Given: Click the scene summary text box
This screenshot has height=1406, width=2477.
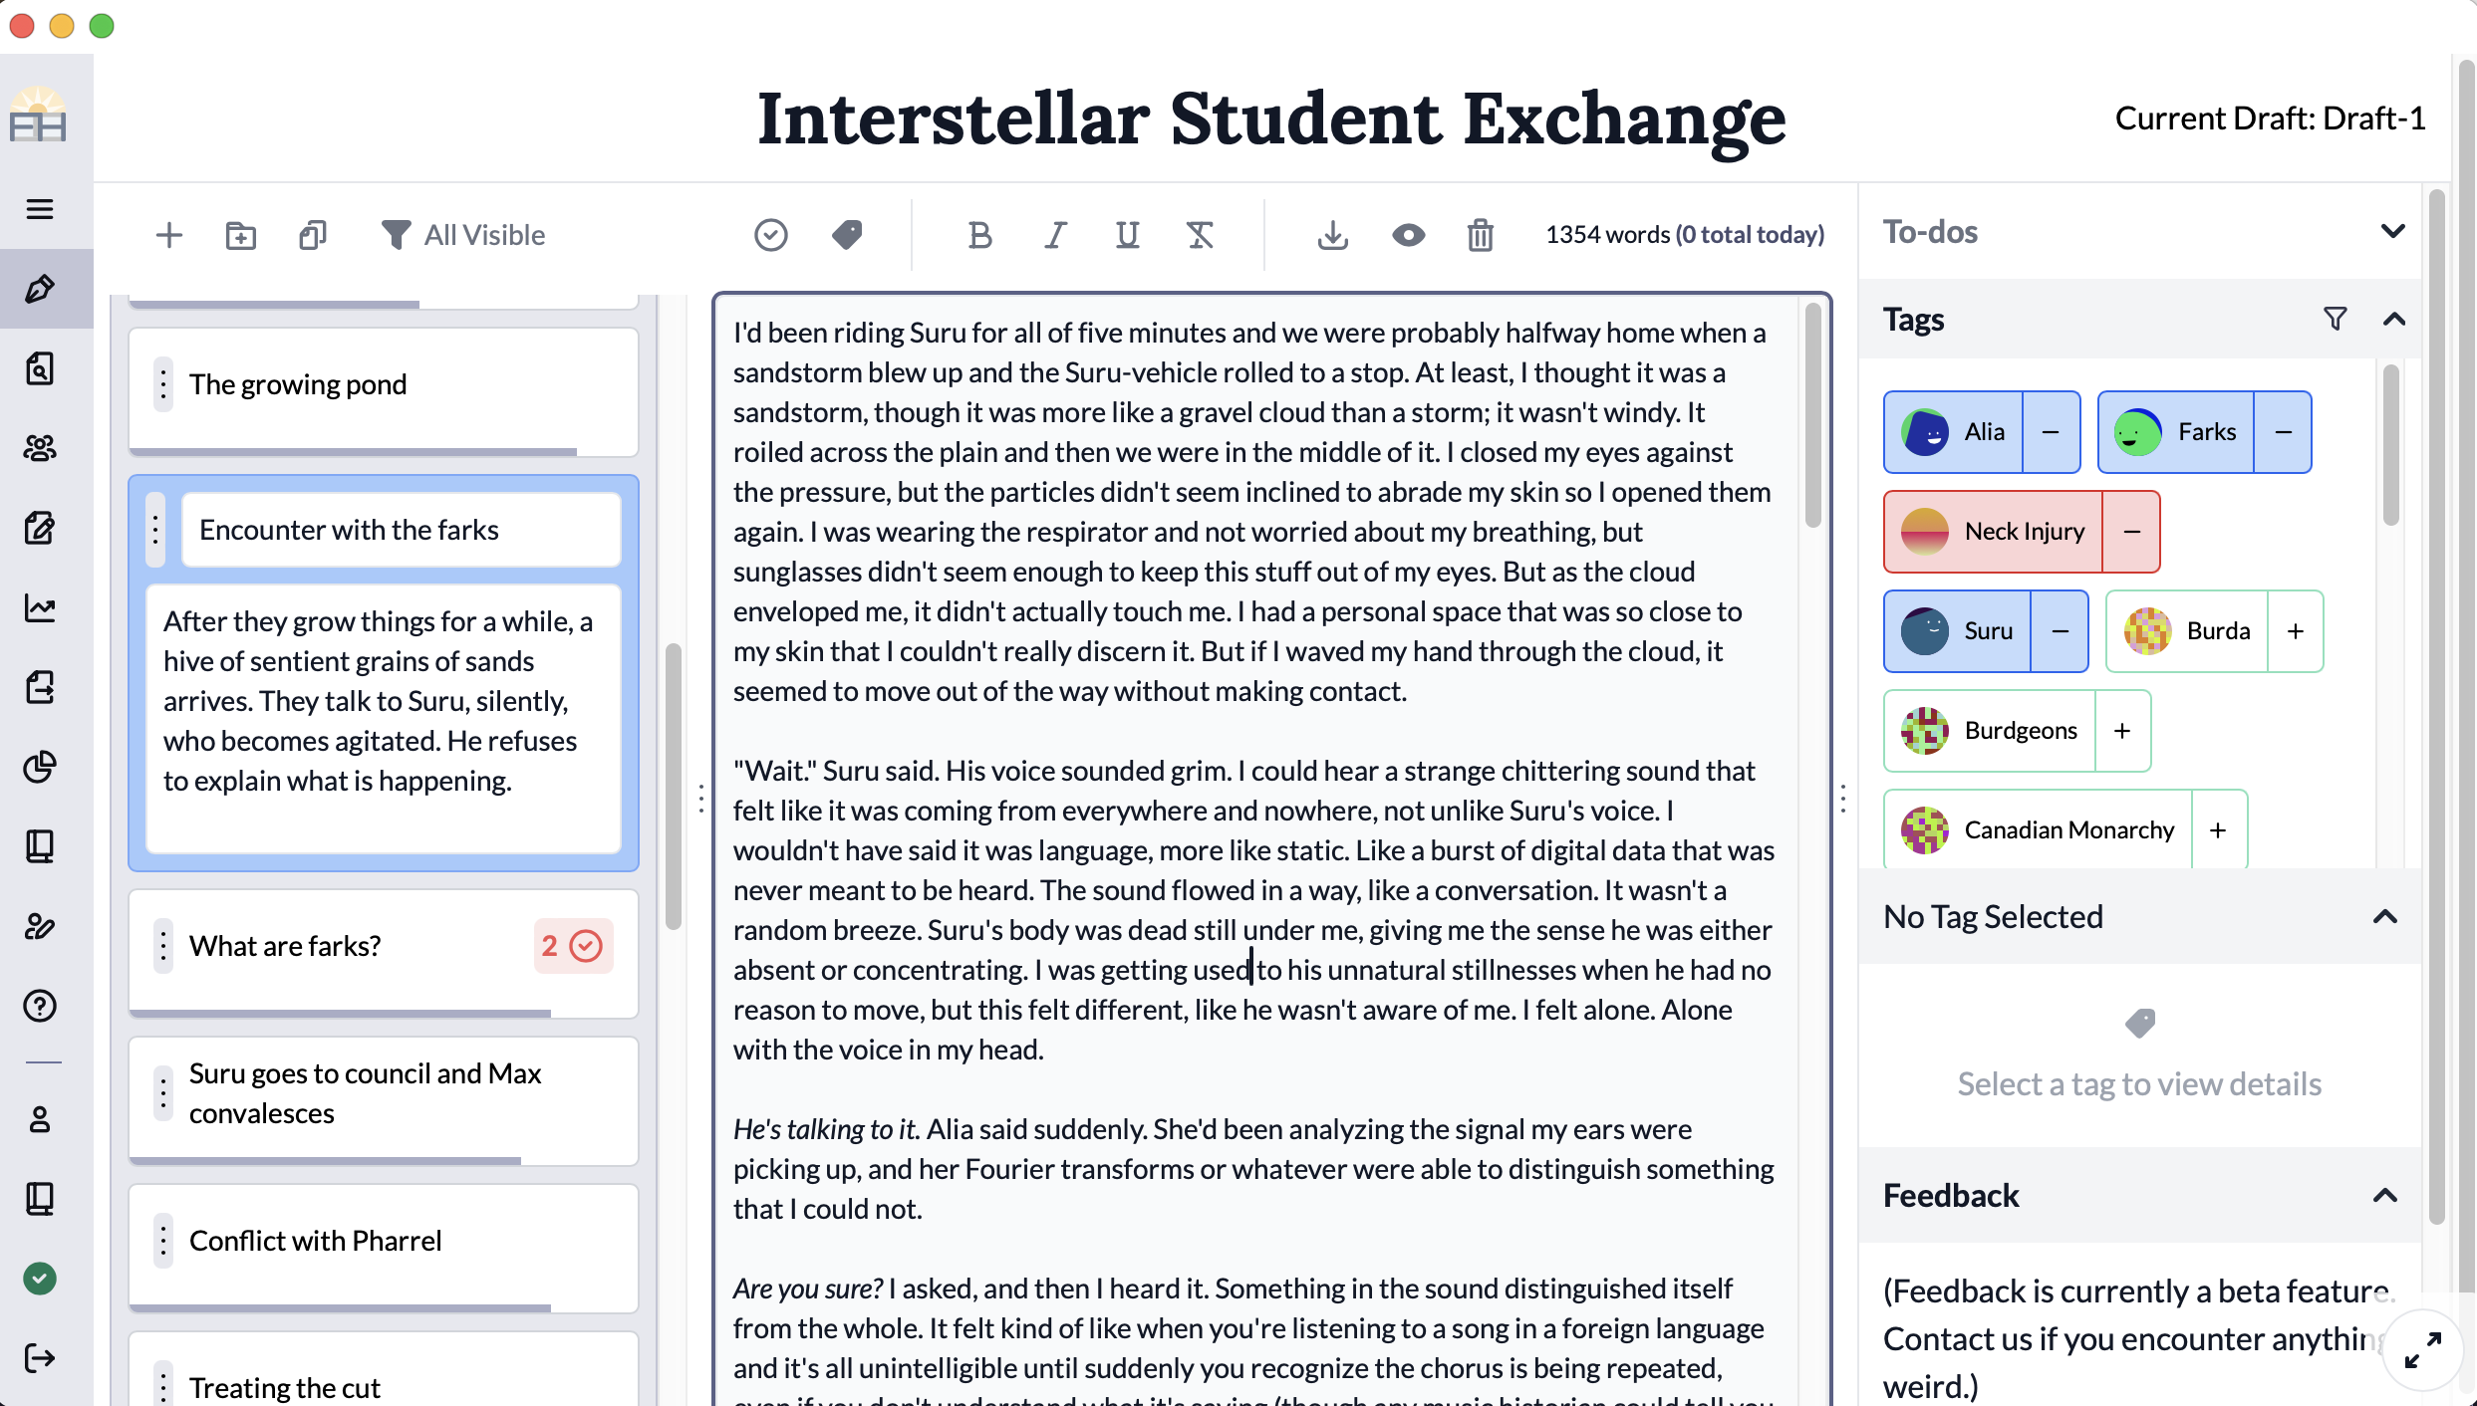Looking at the screenshot, I should click(384, 719).
